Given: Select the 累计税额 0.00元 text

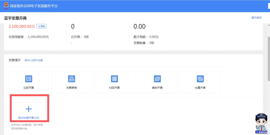Looking at the screenshot, I should [x=146, y=37].
